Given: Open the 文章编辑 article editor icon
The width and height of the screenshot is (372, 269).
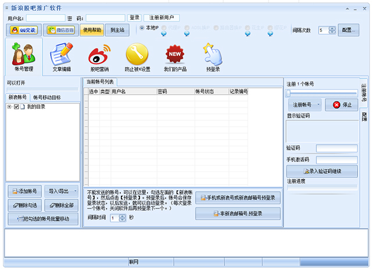Looking at the screenshot, I should (x=61, y=59).
